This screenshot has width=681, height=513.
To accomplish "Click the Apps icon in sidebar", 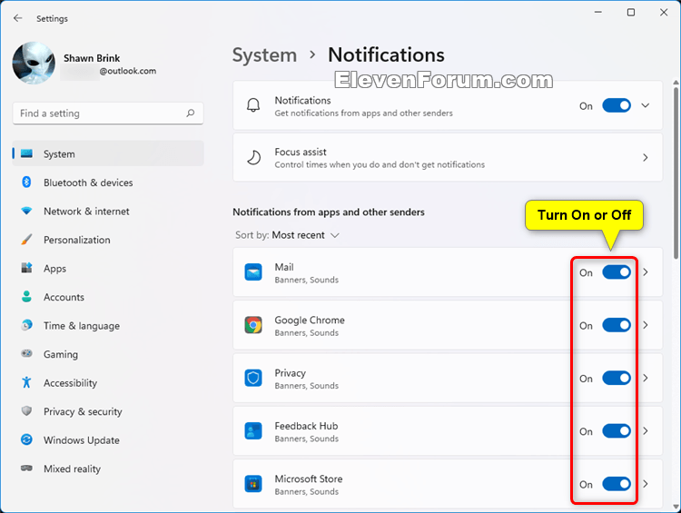I will tap(26, 268).
